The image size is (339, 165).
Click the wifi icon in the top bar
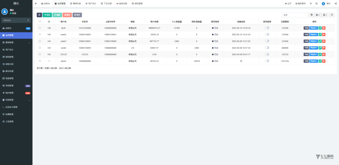point(310,3)
